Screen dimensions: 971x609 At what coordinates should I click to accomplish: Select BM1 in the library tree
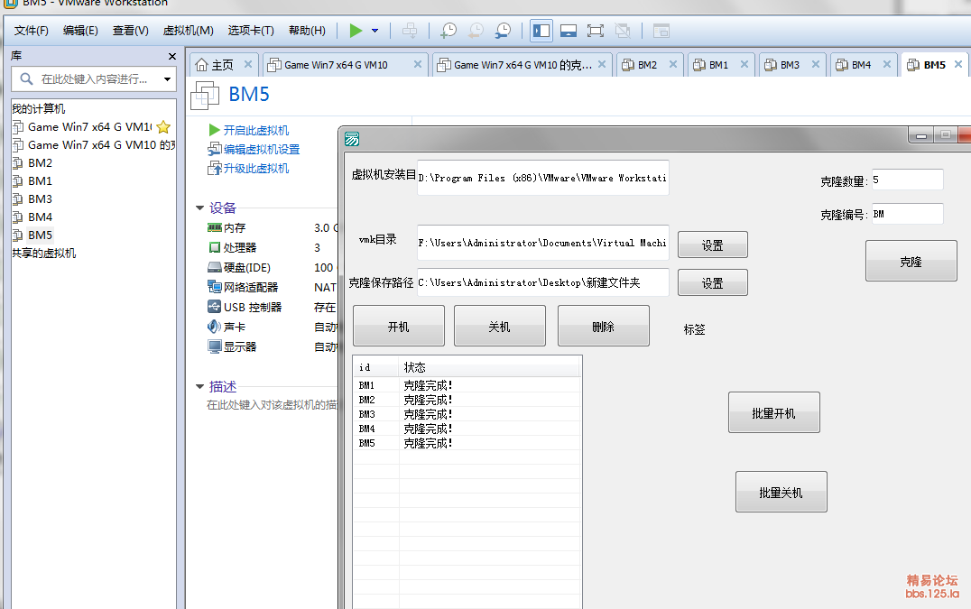tap(40, 180)
